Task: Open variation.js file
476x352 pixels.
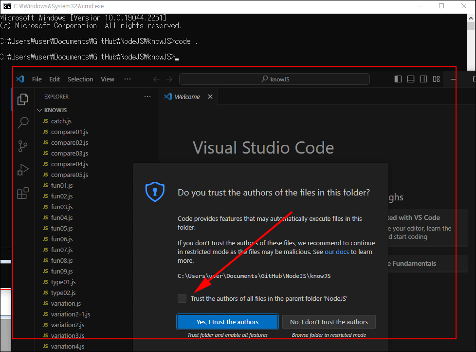Action: pos(66,303)
